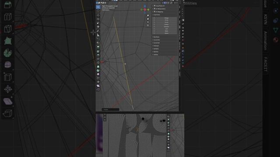Toggle the camera view navigation icon
This screenshot has width=280, height=157.
(x=148, y=22)
